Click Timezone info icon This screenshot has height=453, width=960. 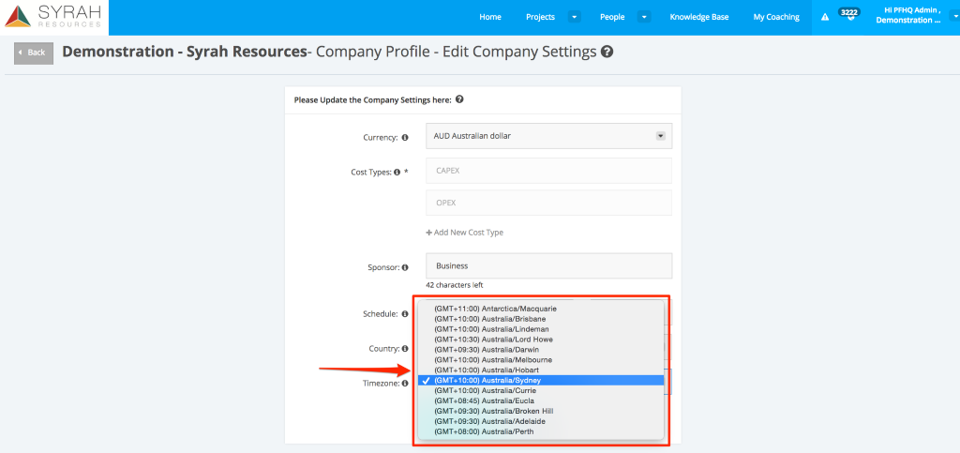point(405,384)
